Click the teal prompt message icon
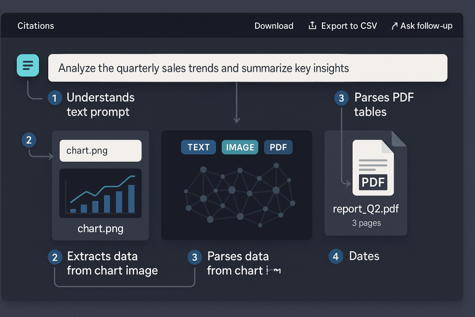Image resolution: width=475 pixels, height=317 pixels. pos(28,65)
